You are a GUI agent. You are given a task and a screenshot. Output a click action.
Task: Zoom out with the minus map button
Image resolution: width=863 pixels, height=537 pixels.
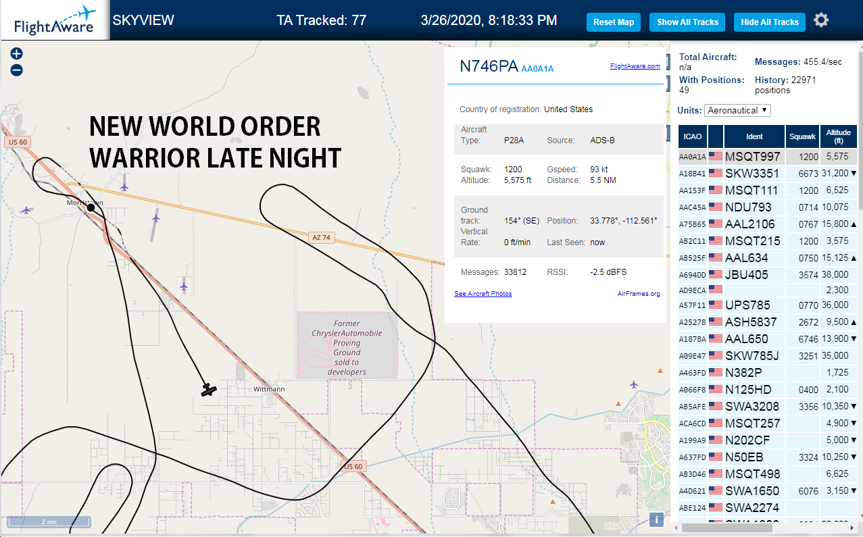pos(17,70)
